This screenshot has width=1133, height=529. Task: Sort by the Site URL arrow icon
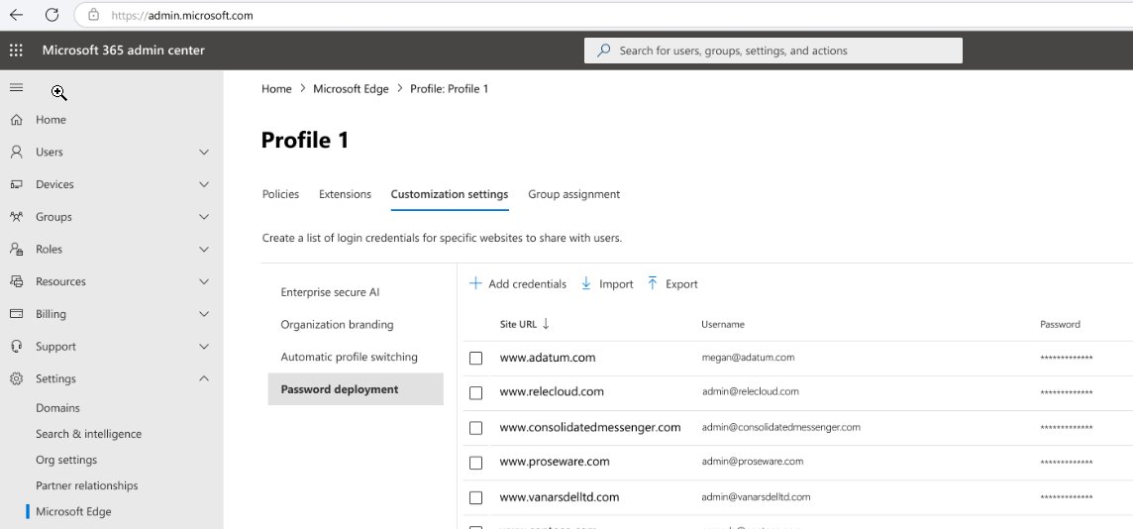pyautogui.click(x=546, y=324)
